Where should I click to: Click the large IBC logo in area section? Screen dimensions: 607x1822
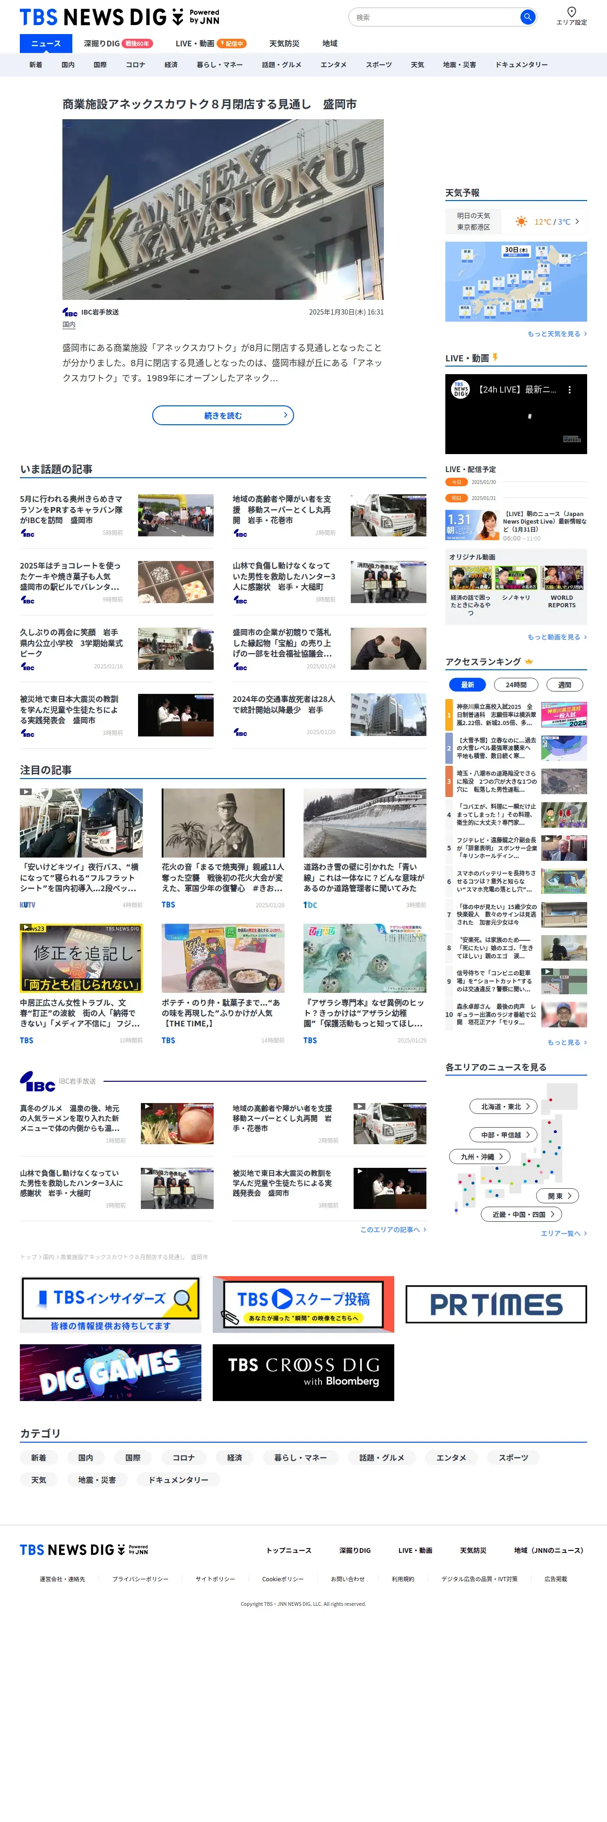37,1081
